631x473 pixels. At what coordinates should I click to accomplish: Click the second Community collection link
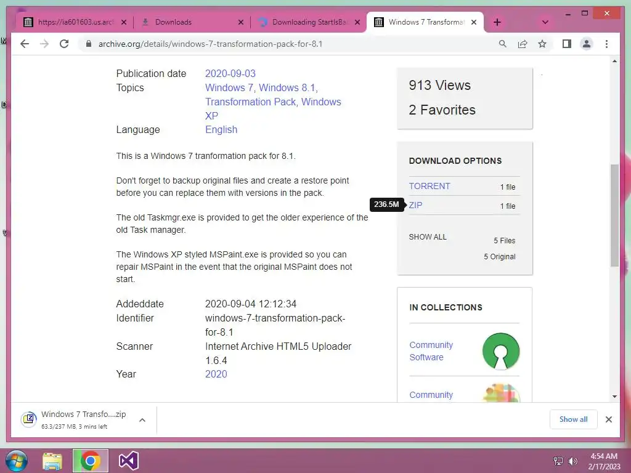(x=431, y=395)
